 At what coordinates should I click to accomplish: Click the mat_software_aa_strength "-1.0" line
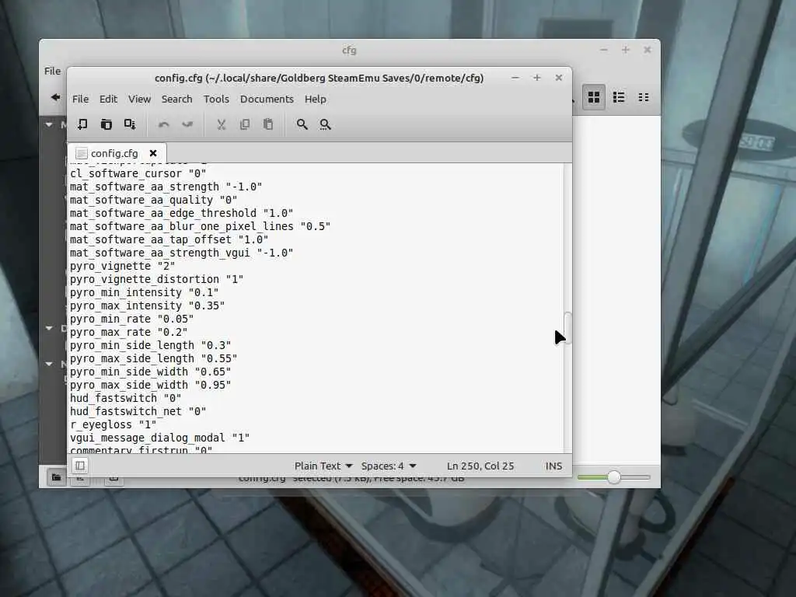(166, 187)
